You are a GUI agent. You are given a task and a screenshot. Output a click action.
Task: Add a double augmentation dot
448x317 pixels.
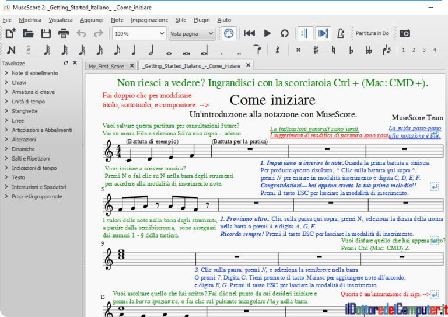(239, 53)
